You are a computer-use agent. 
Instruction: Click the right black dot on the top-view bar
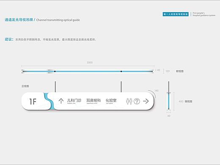[121, 71]
